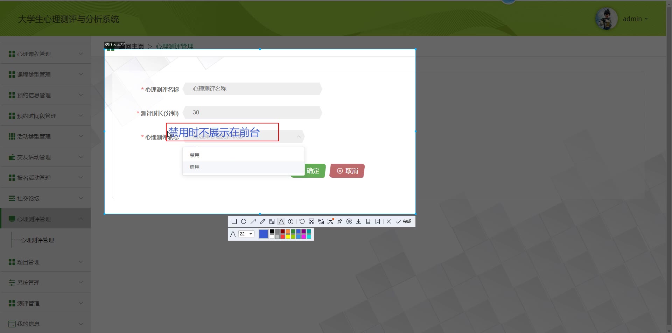The image size is (672, 333).
Task: Pick the orange color swatch
Action: tap(288, 232)
